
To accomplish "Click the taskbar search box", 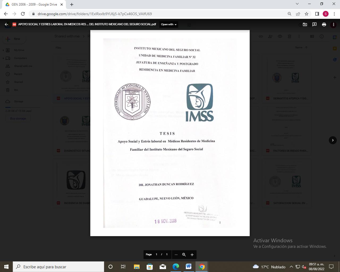I will click(x=58, y=267).
